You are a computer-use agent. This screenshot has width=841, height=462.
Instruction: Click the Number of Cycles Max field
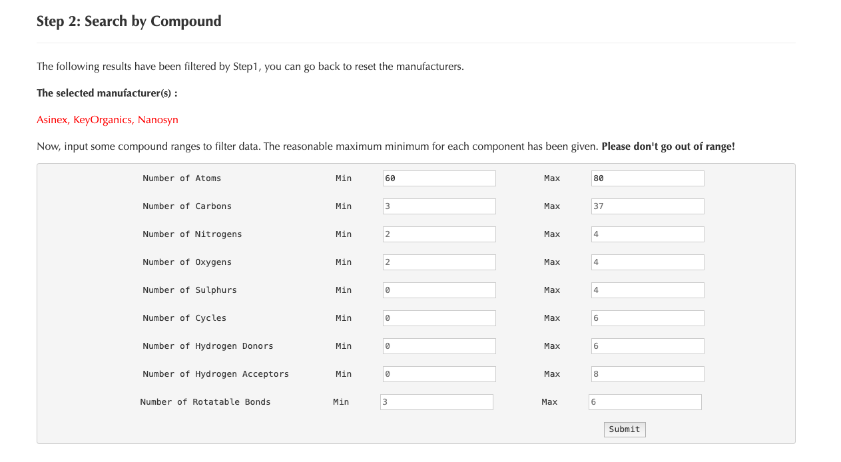click(647, 318)
